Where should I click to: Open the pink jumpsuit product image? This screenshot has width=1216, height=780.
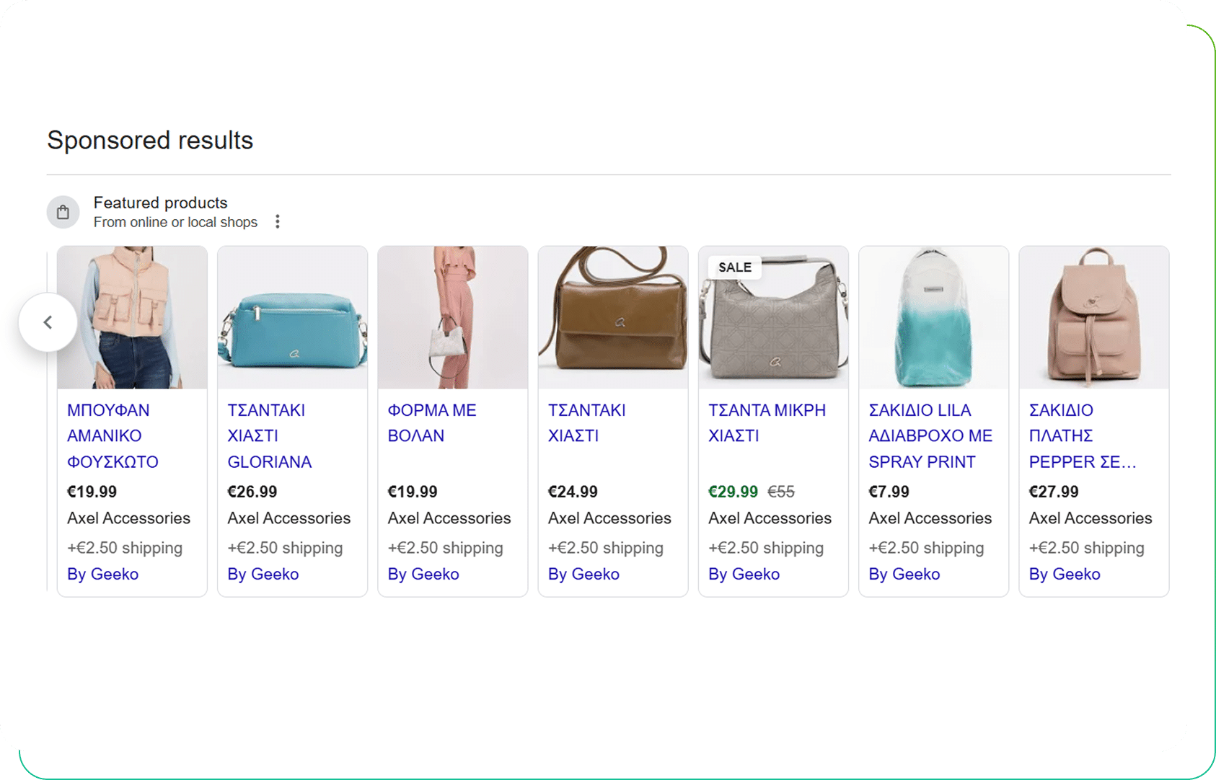(453, 318)
